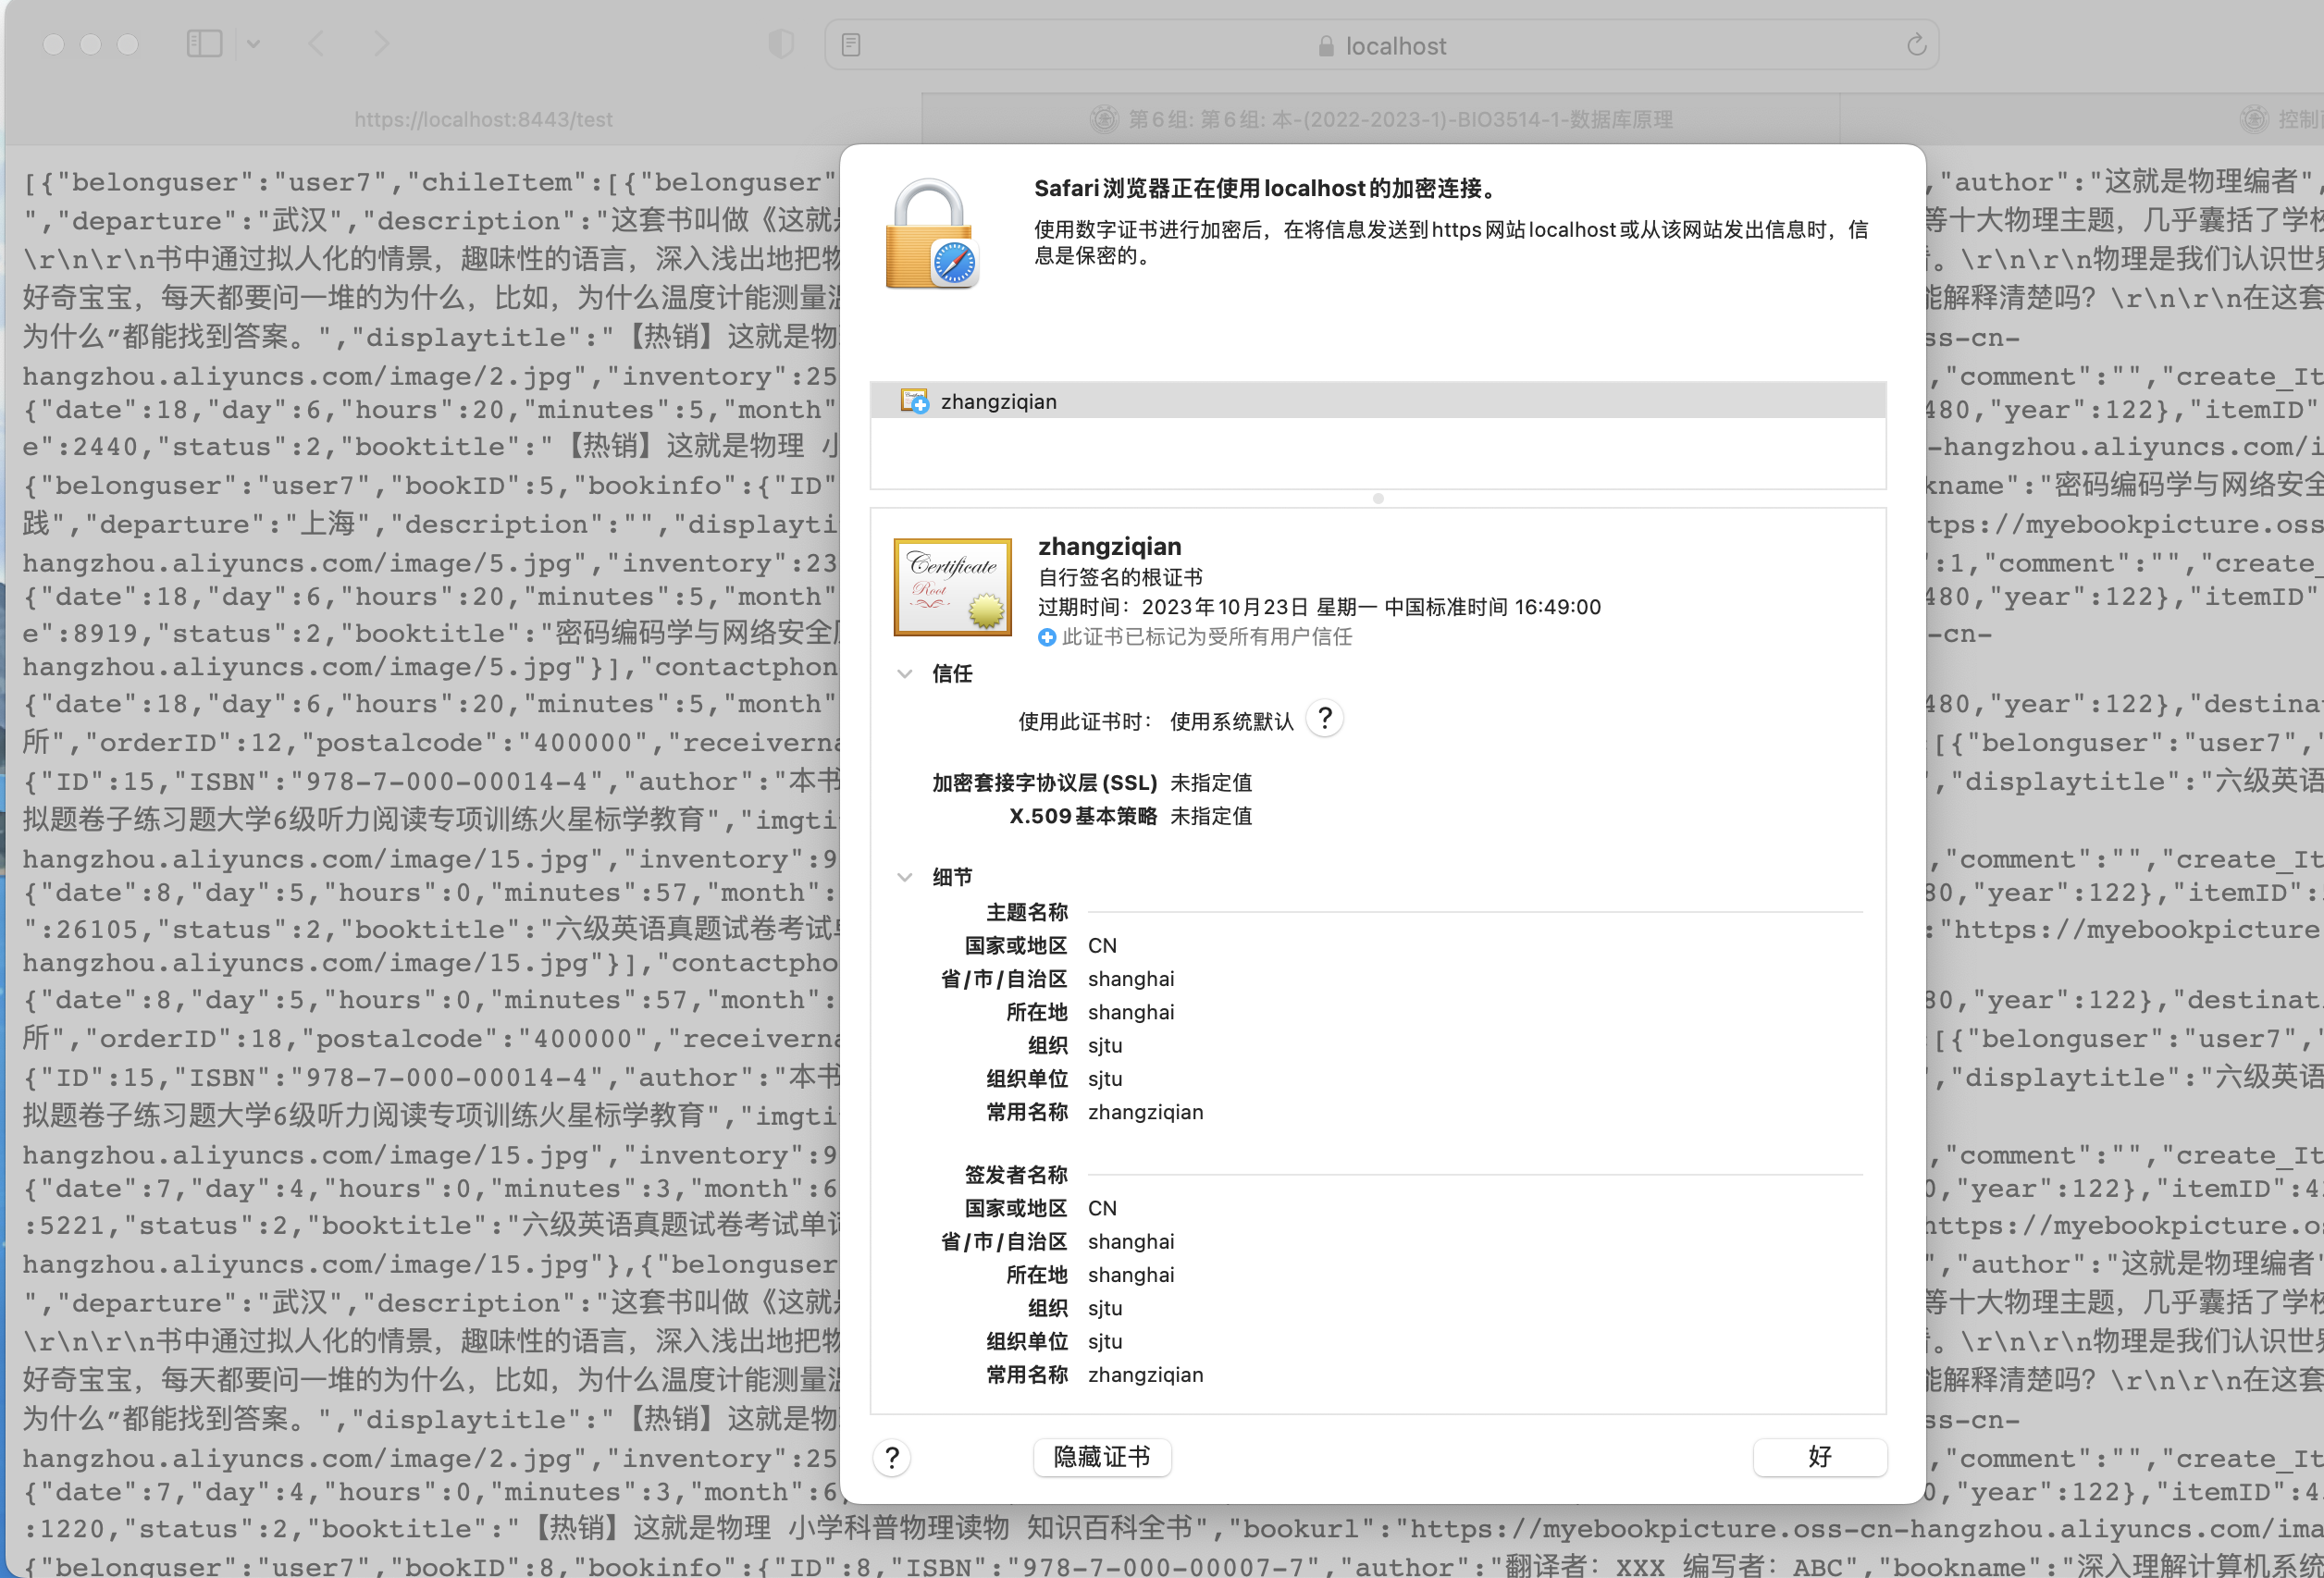Screen dimensions: 2324x1578
Task: Click 自行签名的根证书 label
Action: [1120, 577]
